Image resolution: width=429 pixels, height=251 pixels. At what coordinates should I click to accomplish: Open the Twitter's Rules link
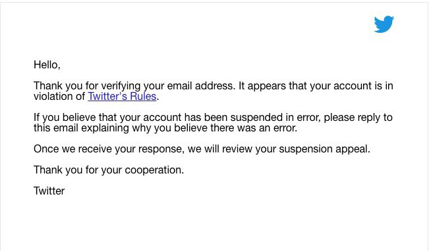122,97
